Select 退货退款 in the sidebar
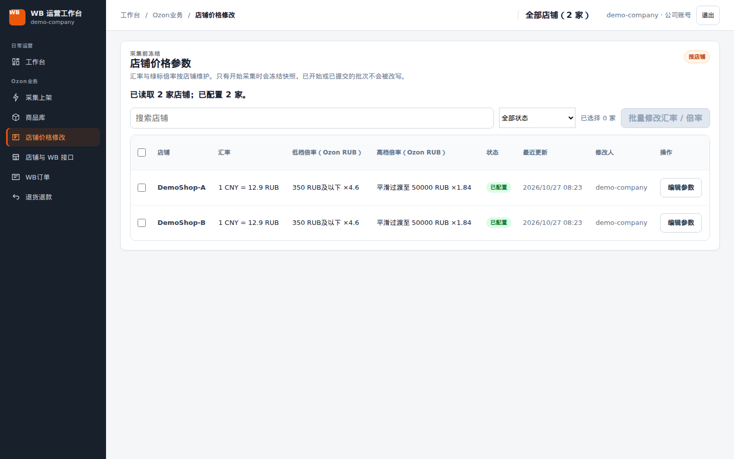 (x=53, y=197)
